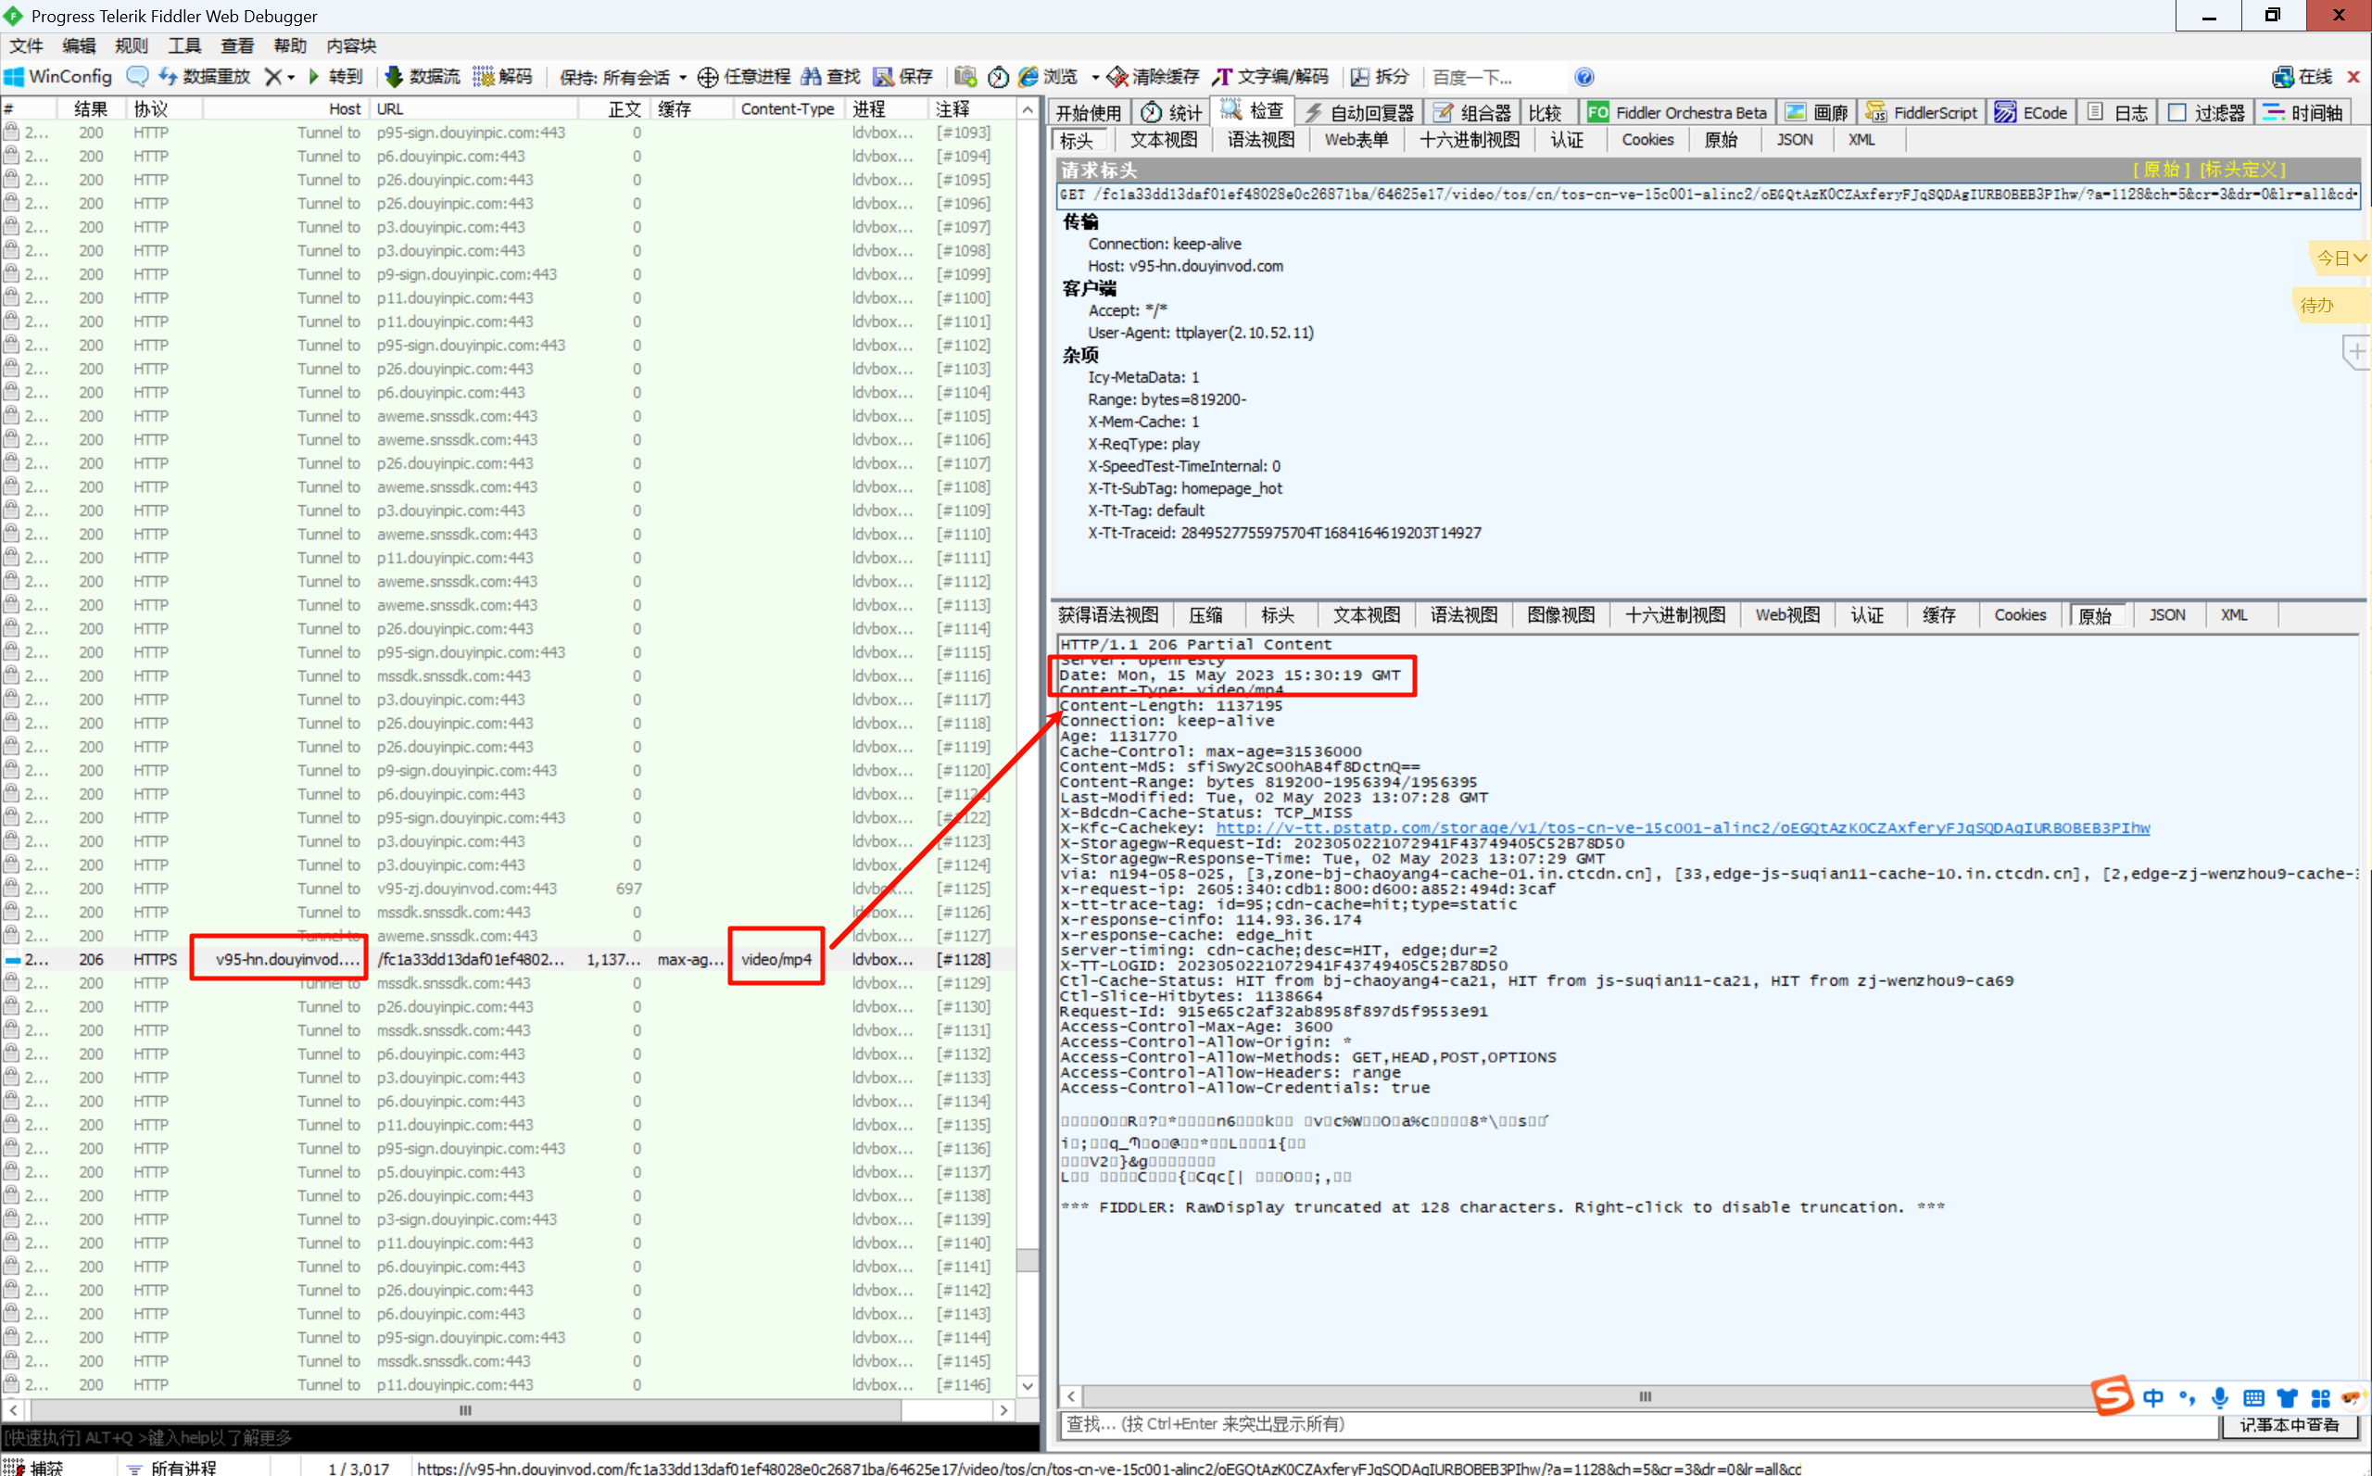Click the stopwatch timer toolbar icon

tap(998, 77)
